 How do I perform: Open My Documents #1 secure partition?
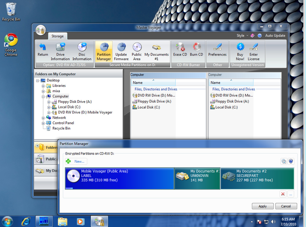pyautogui.click(x=156, y=51)
